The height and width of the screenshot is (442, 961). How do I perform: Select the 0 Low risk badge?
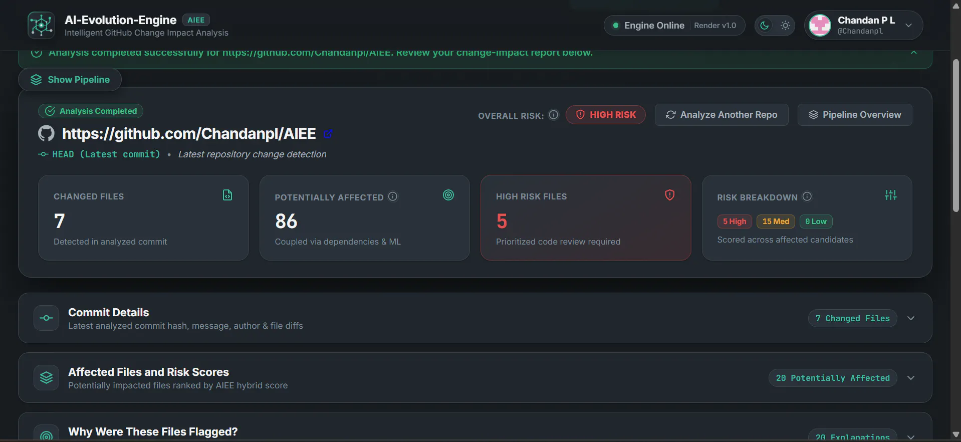[x=816, y=222]
